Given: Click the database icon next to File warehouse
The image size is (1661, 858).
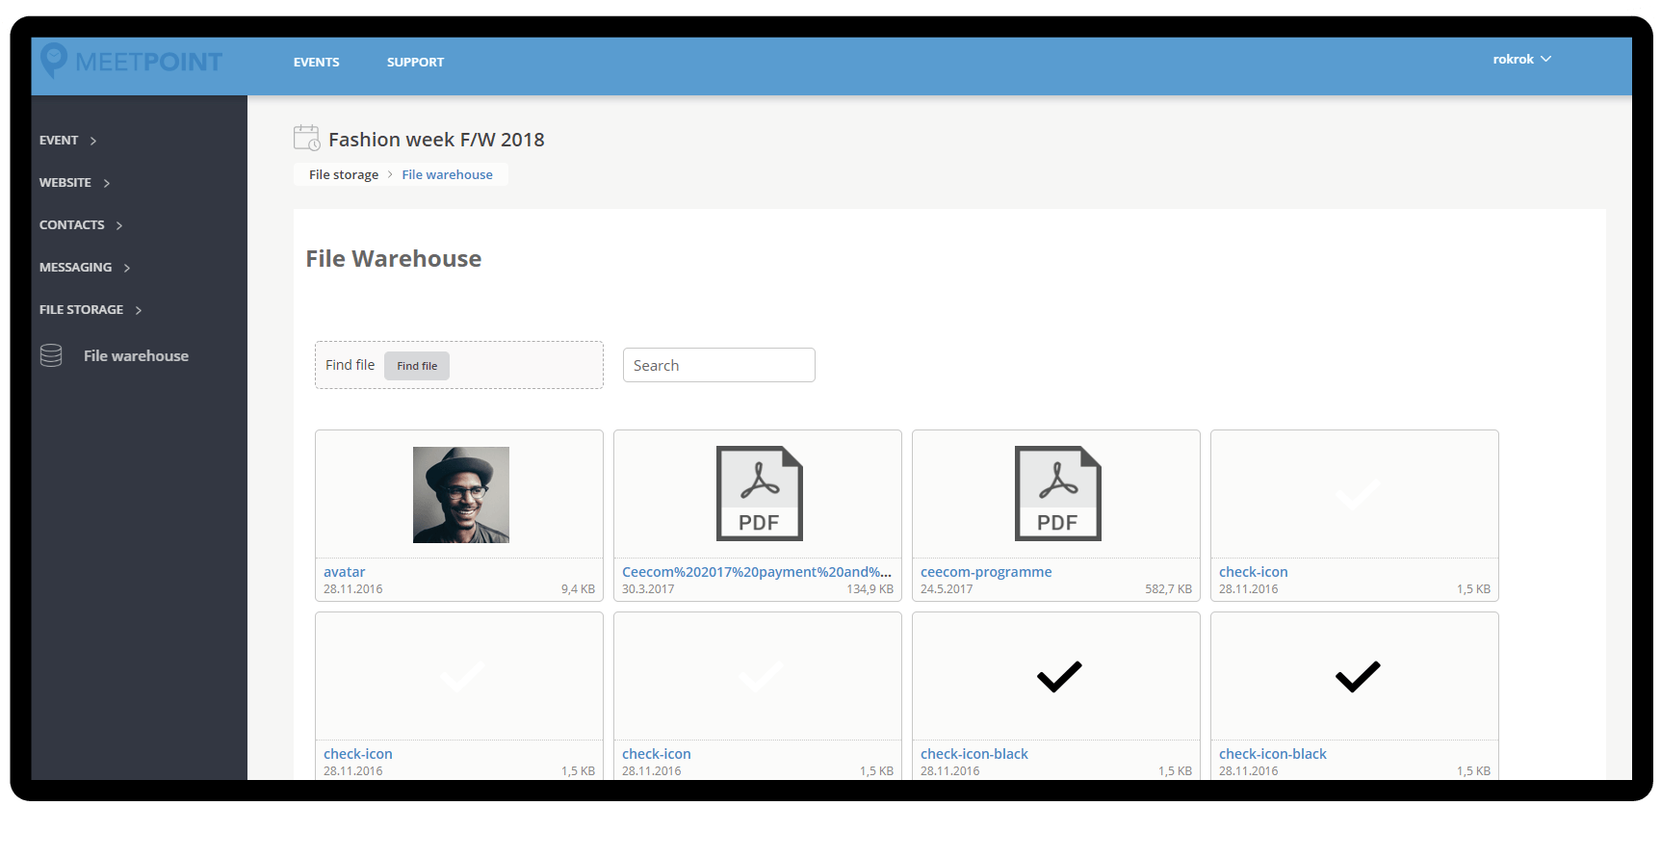Looking at the screenshot, I should coord(51,355).
